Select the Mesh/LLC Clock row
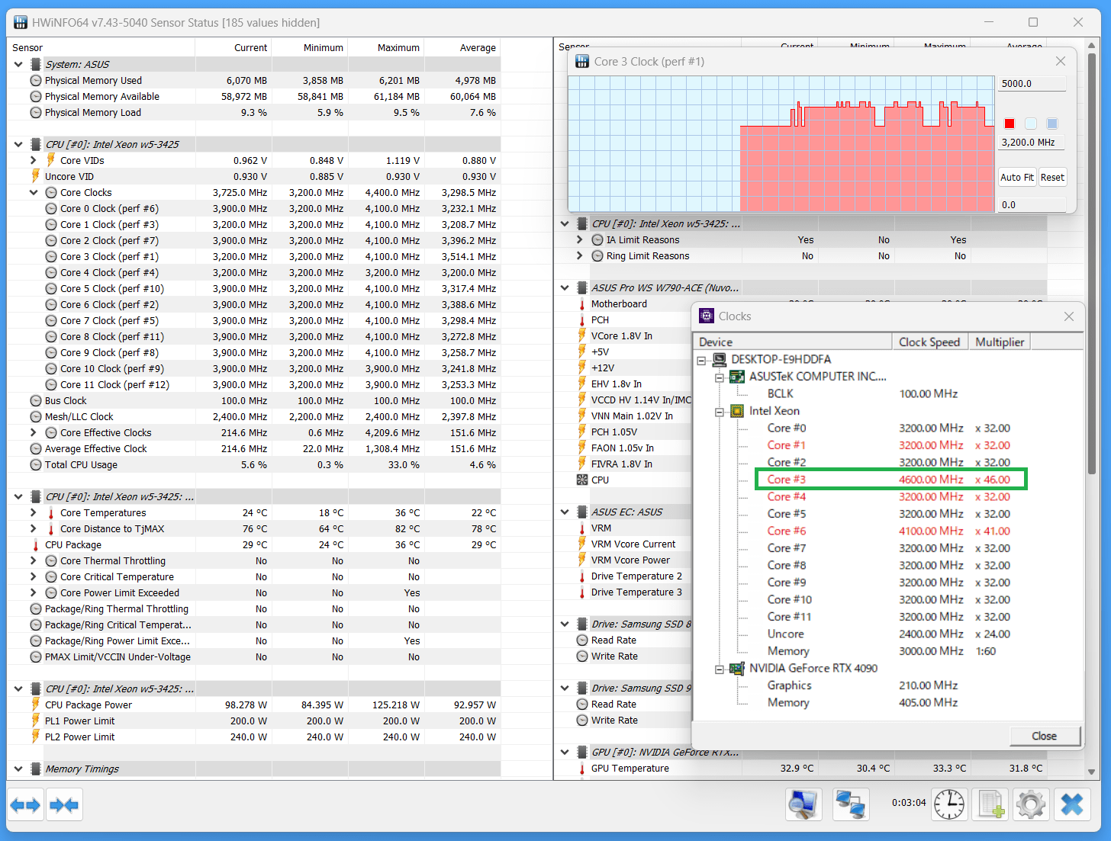 [253, 416]
